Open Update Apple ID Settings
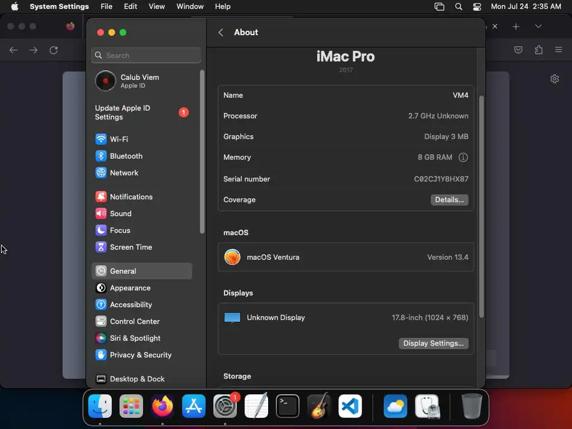 coord(142,112)
